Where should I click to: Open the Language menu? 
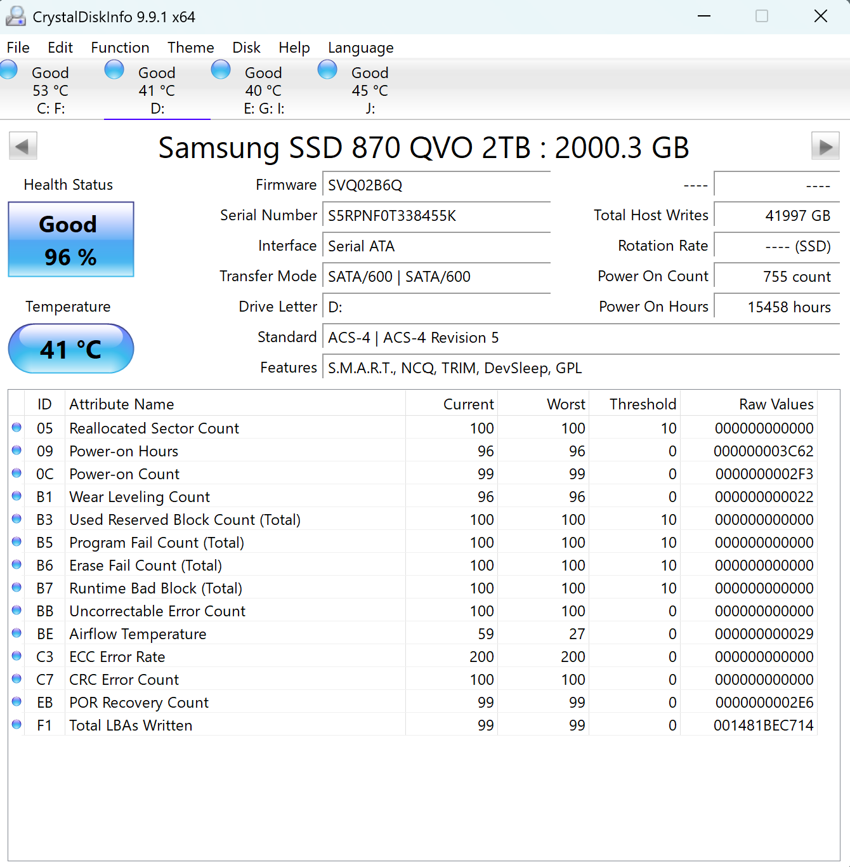point(361,48)
